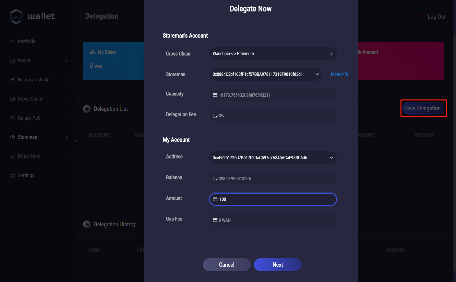
Task: Click the Capacity value field
Action: coord(273,95)
